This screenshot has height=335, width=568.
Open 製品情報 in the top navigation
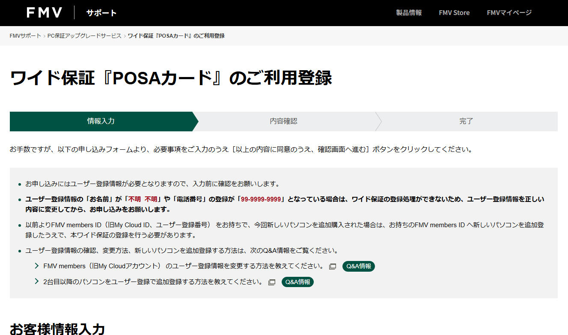click(x=409, y=13)
